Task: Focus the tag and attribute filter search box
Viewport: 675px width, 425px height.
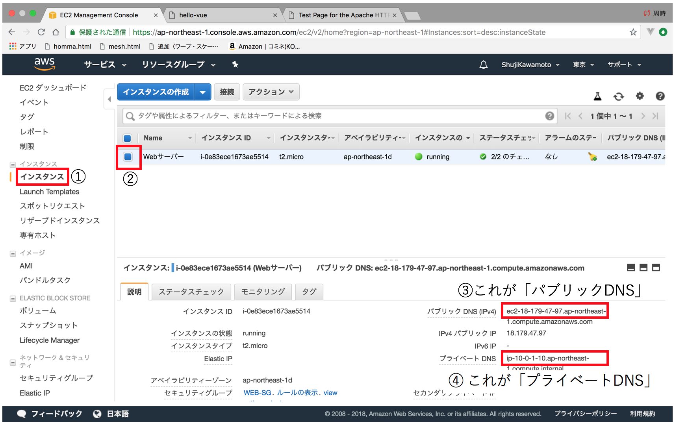Action: pyautogui.click(x=340, y=116)
